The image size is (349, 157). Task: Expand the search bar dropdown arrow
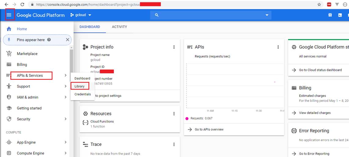(267, 15)
